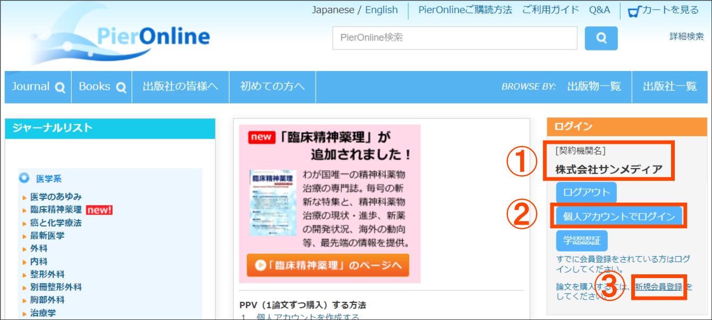This screenshot has width=712, height=320.
Task: Open the 新規会員登録 link
Action: click(x=659, y=287)
